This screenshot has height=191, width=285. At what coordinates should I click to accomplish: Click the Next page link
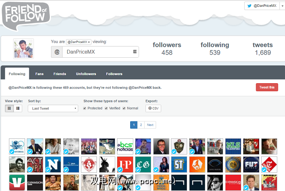(x=150, y=125)
